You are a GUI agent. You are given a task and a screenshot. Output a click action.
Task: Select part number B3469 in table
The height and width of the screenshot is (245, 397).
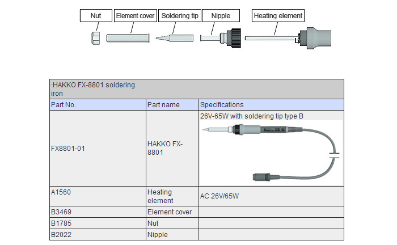click(97, 212)
